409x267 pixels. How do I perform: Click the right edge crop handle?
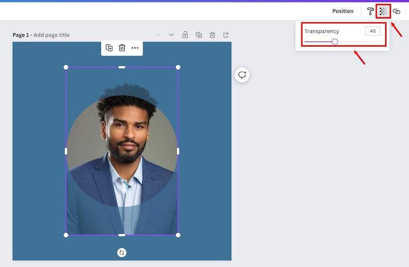click(x=178, y=151)
